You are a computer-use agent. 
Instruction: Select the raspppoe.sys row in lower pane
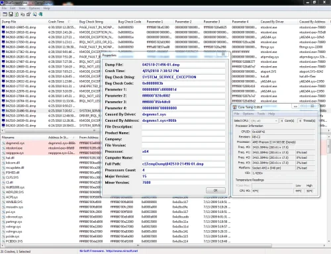51,153
